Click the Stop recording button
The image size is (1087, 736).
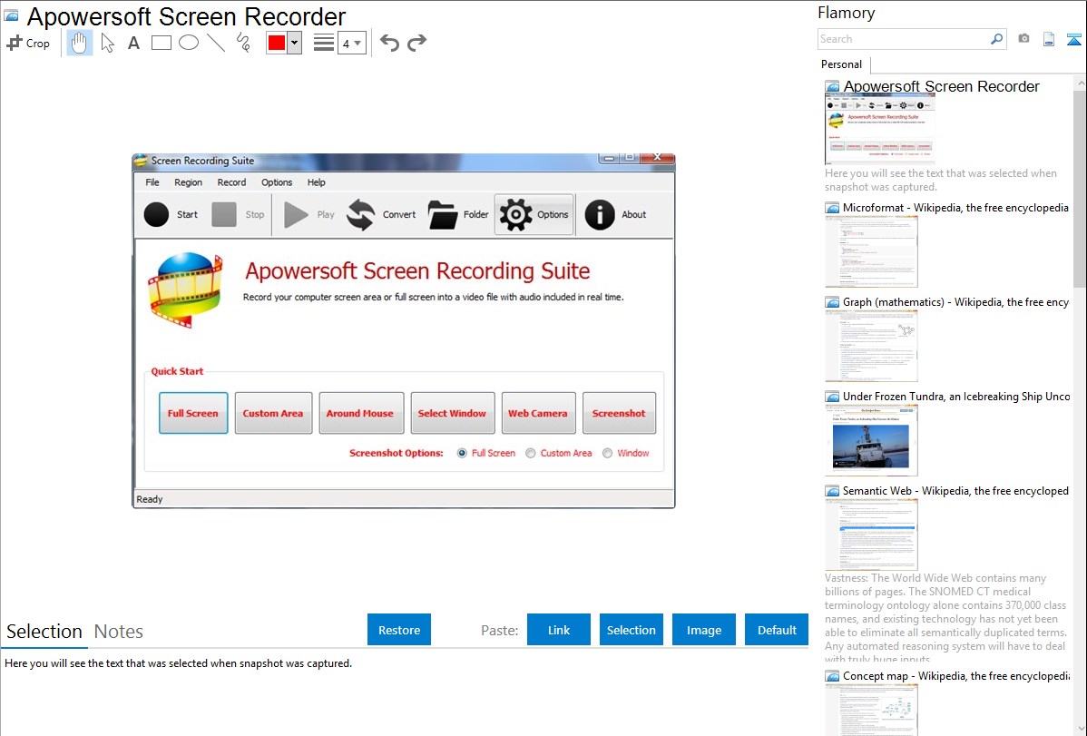[x=238, y=215]
